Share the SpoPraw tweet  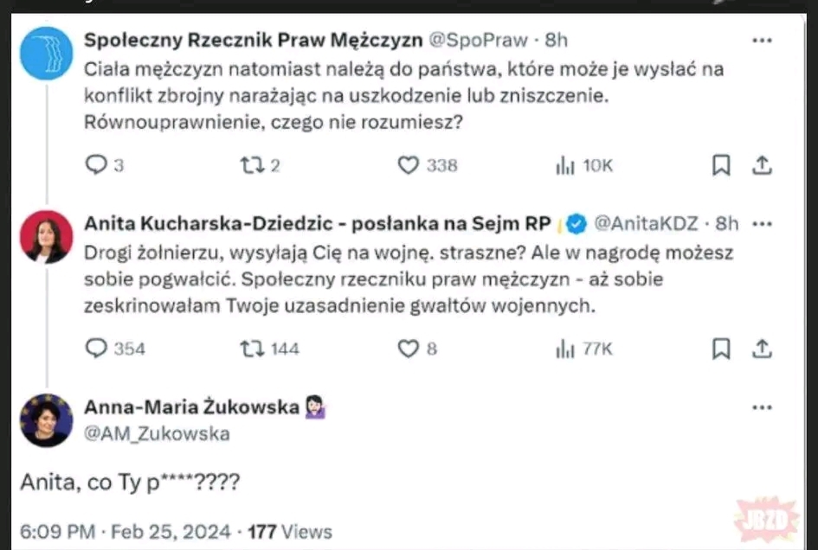762,165
